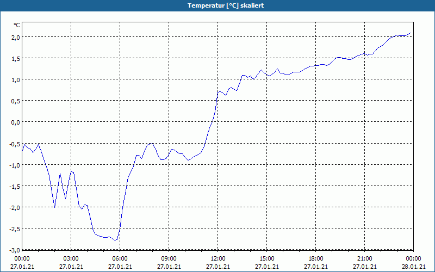
Task: Click the 00:00 label above 28.01.21
Action: coord(413,259)
